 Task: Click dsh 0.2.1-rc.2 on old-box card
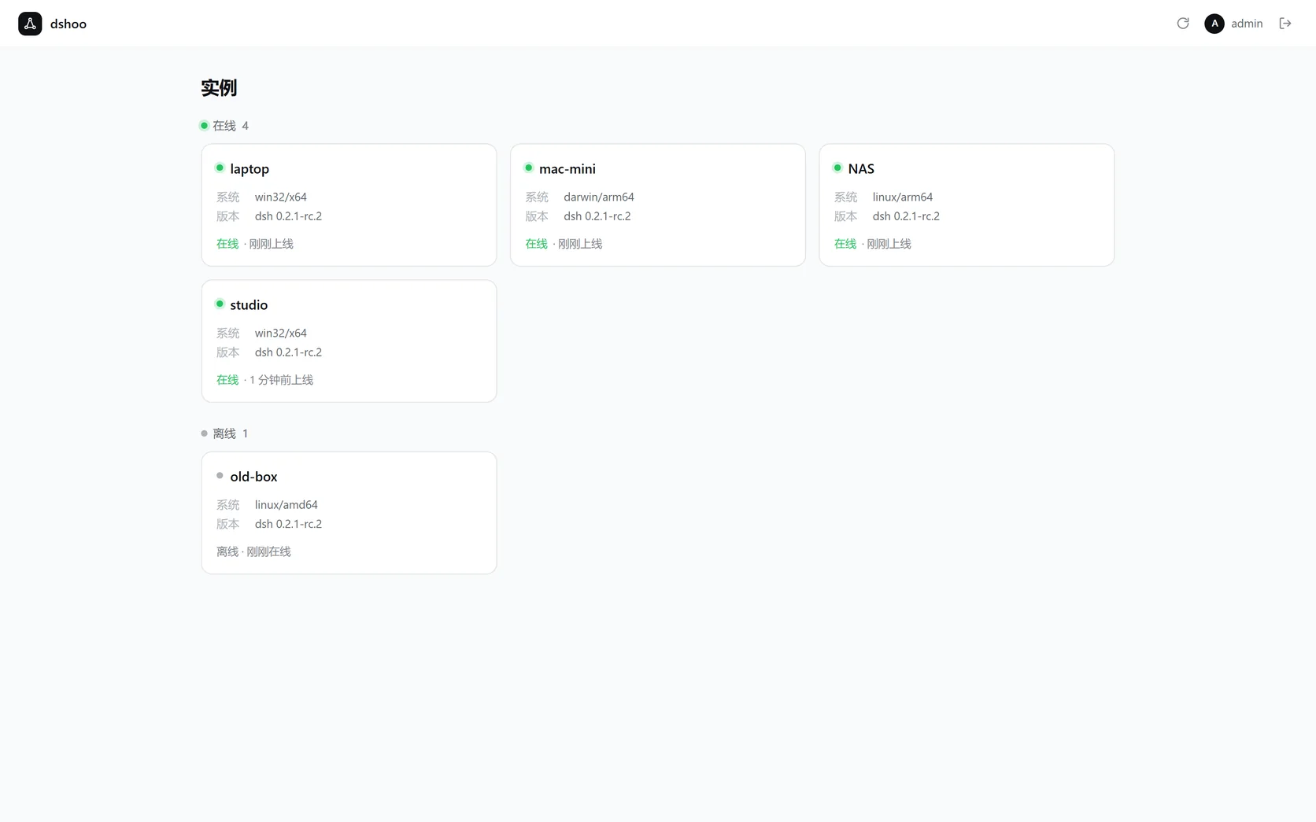point(288,524)
